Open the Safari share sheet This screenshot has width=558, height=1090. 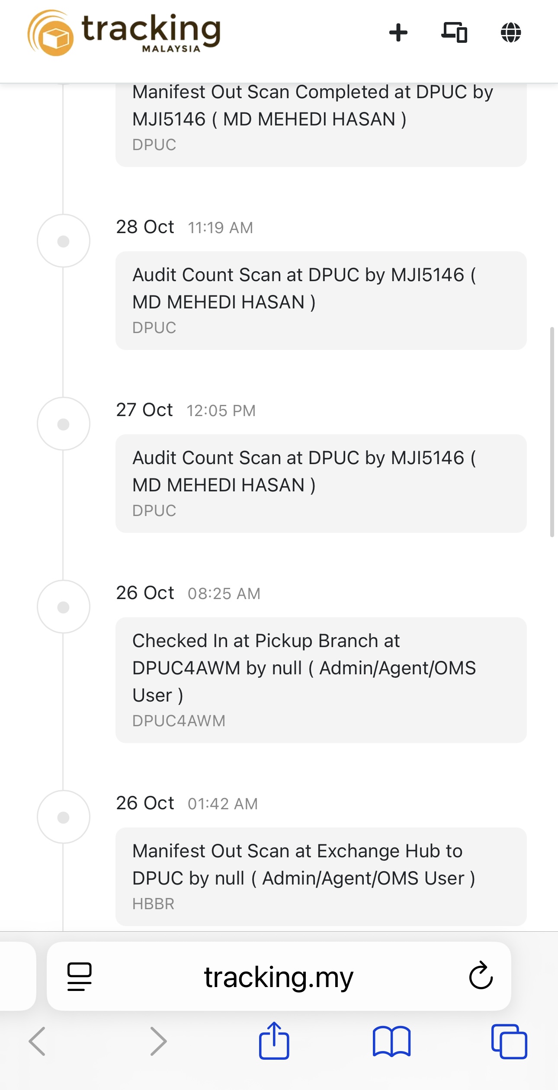274,1040
